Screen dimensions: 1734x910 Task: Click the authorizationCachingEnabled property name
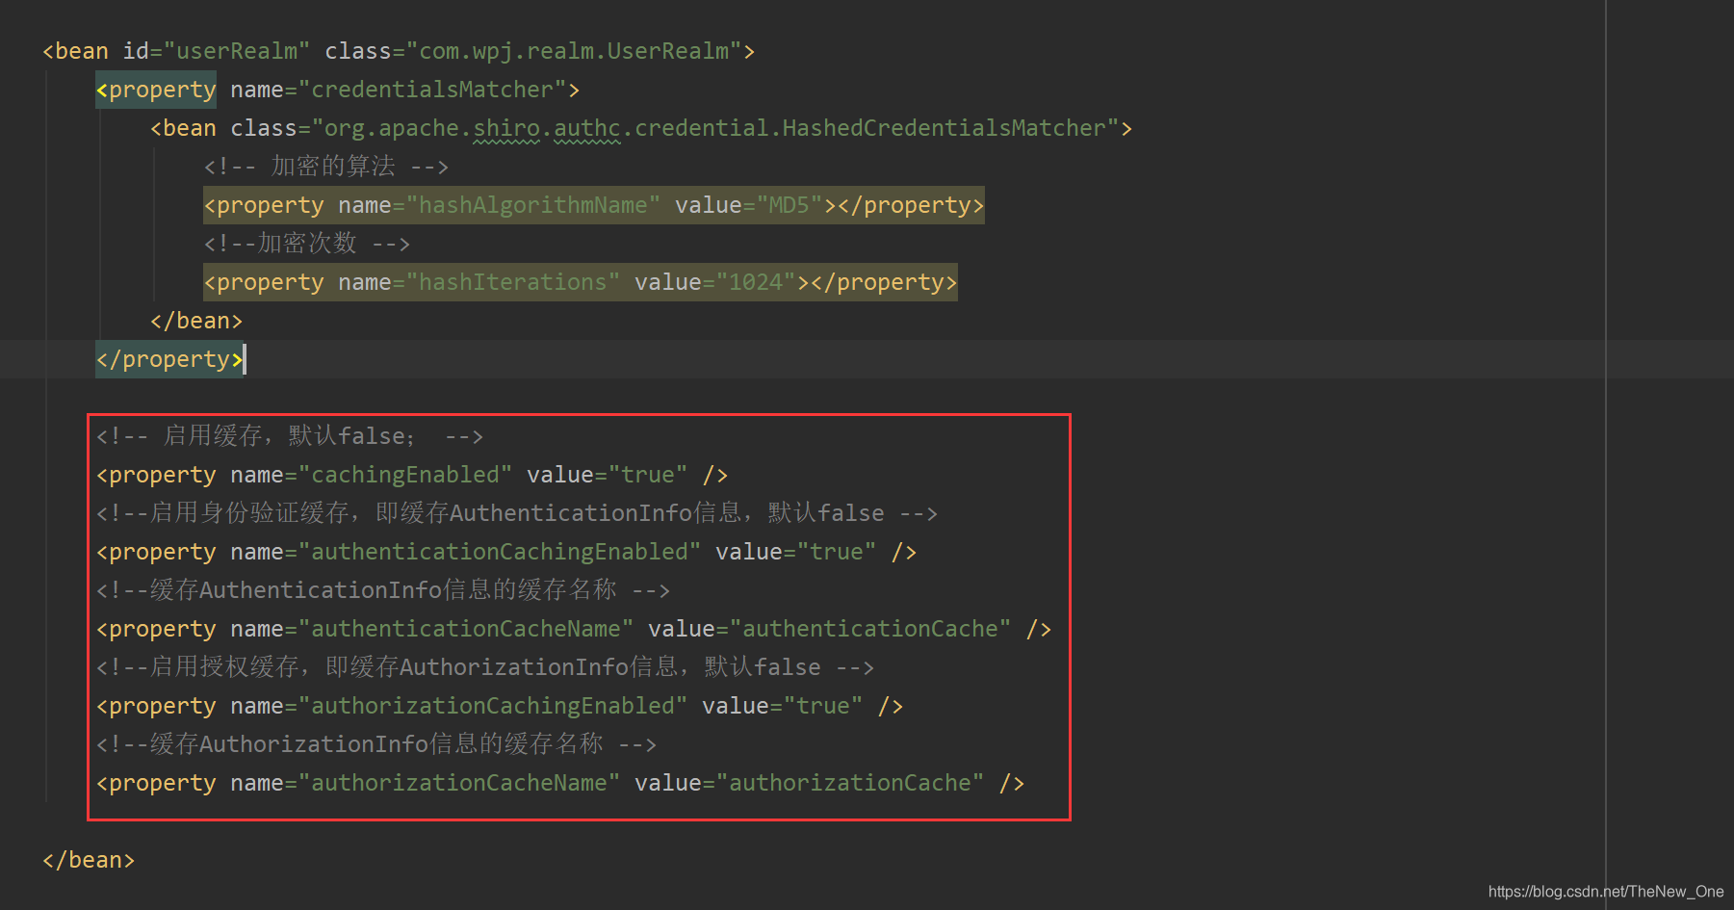493,706
